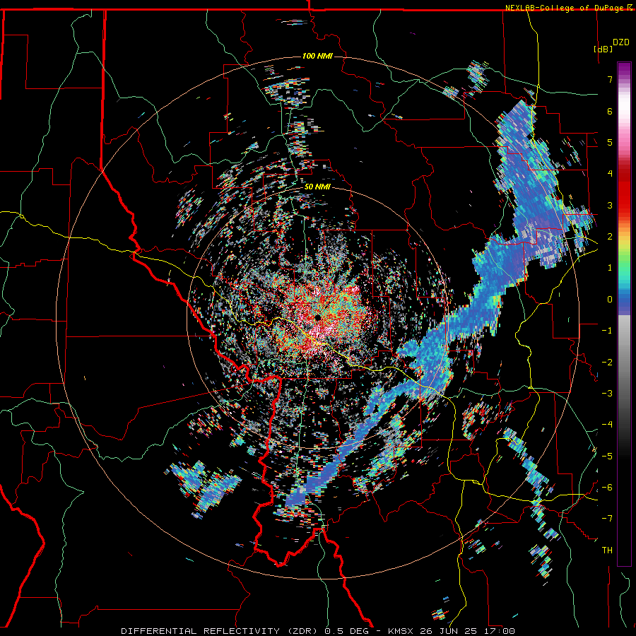
Task: Select the 7 value on the scale
Action: point(610,79)
